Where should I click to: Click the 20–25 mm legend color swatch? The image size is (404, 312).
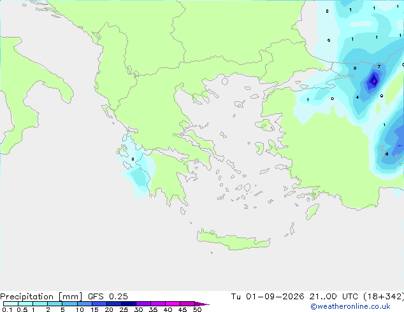tap(114, 304)
